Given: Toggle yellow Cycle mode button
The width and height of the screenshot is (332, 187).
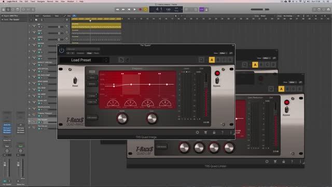Looking at the screenshot, I should point(145,9).
